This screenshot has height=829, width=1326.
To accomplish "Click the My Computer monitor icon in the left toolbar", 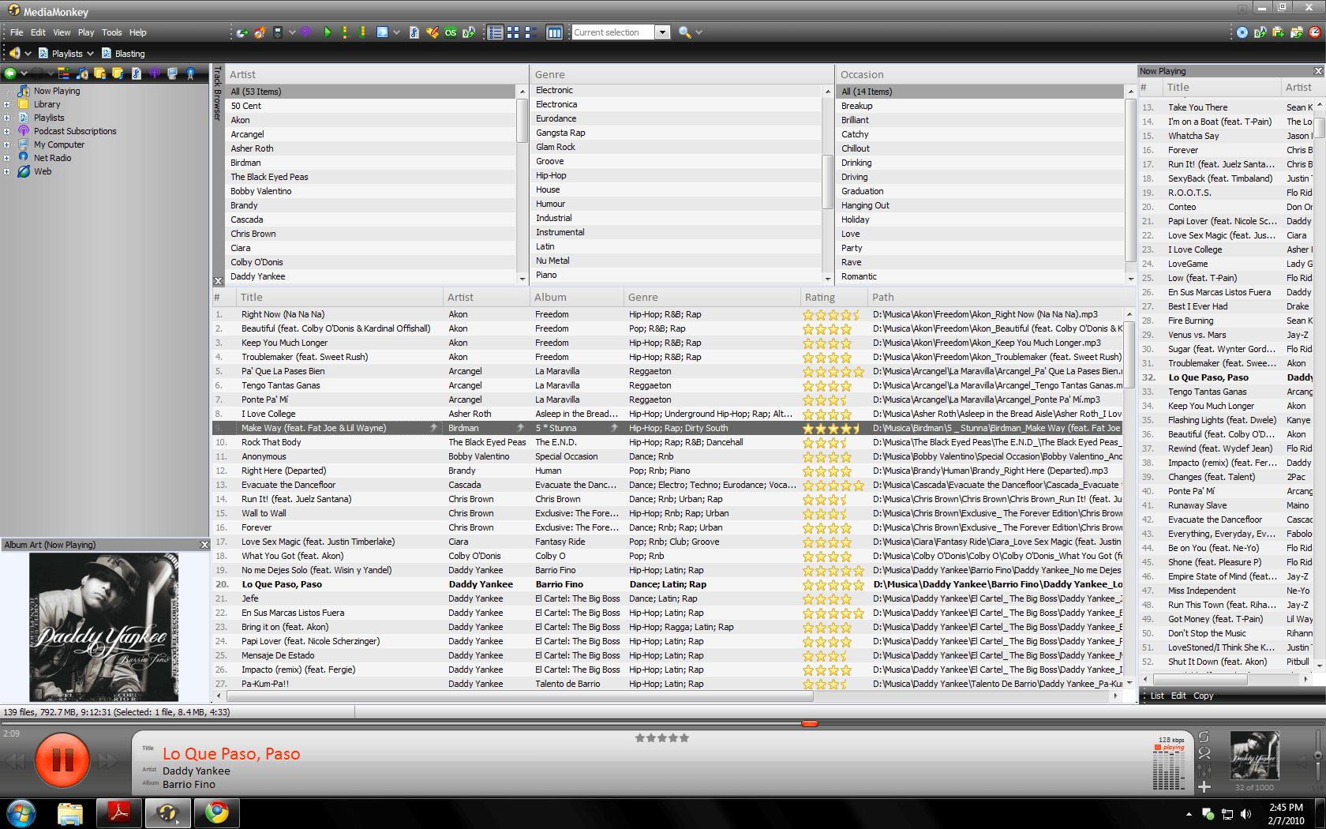I will (x=172, y=73).
